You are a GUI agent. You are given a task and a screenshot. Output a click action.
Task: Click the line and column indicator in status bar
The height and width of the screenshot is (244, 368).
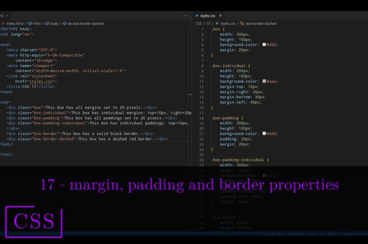(276, 235)
